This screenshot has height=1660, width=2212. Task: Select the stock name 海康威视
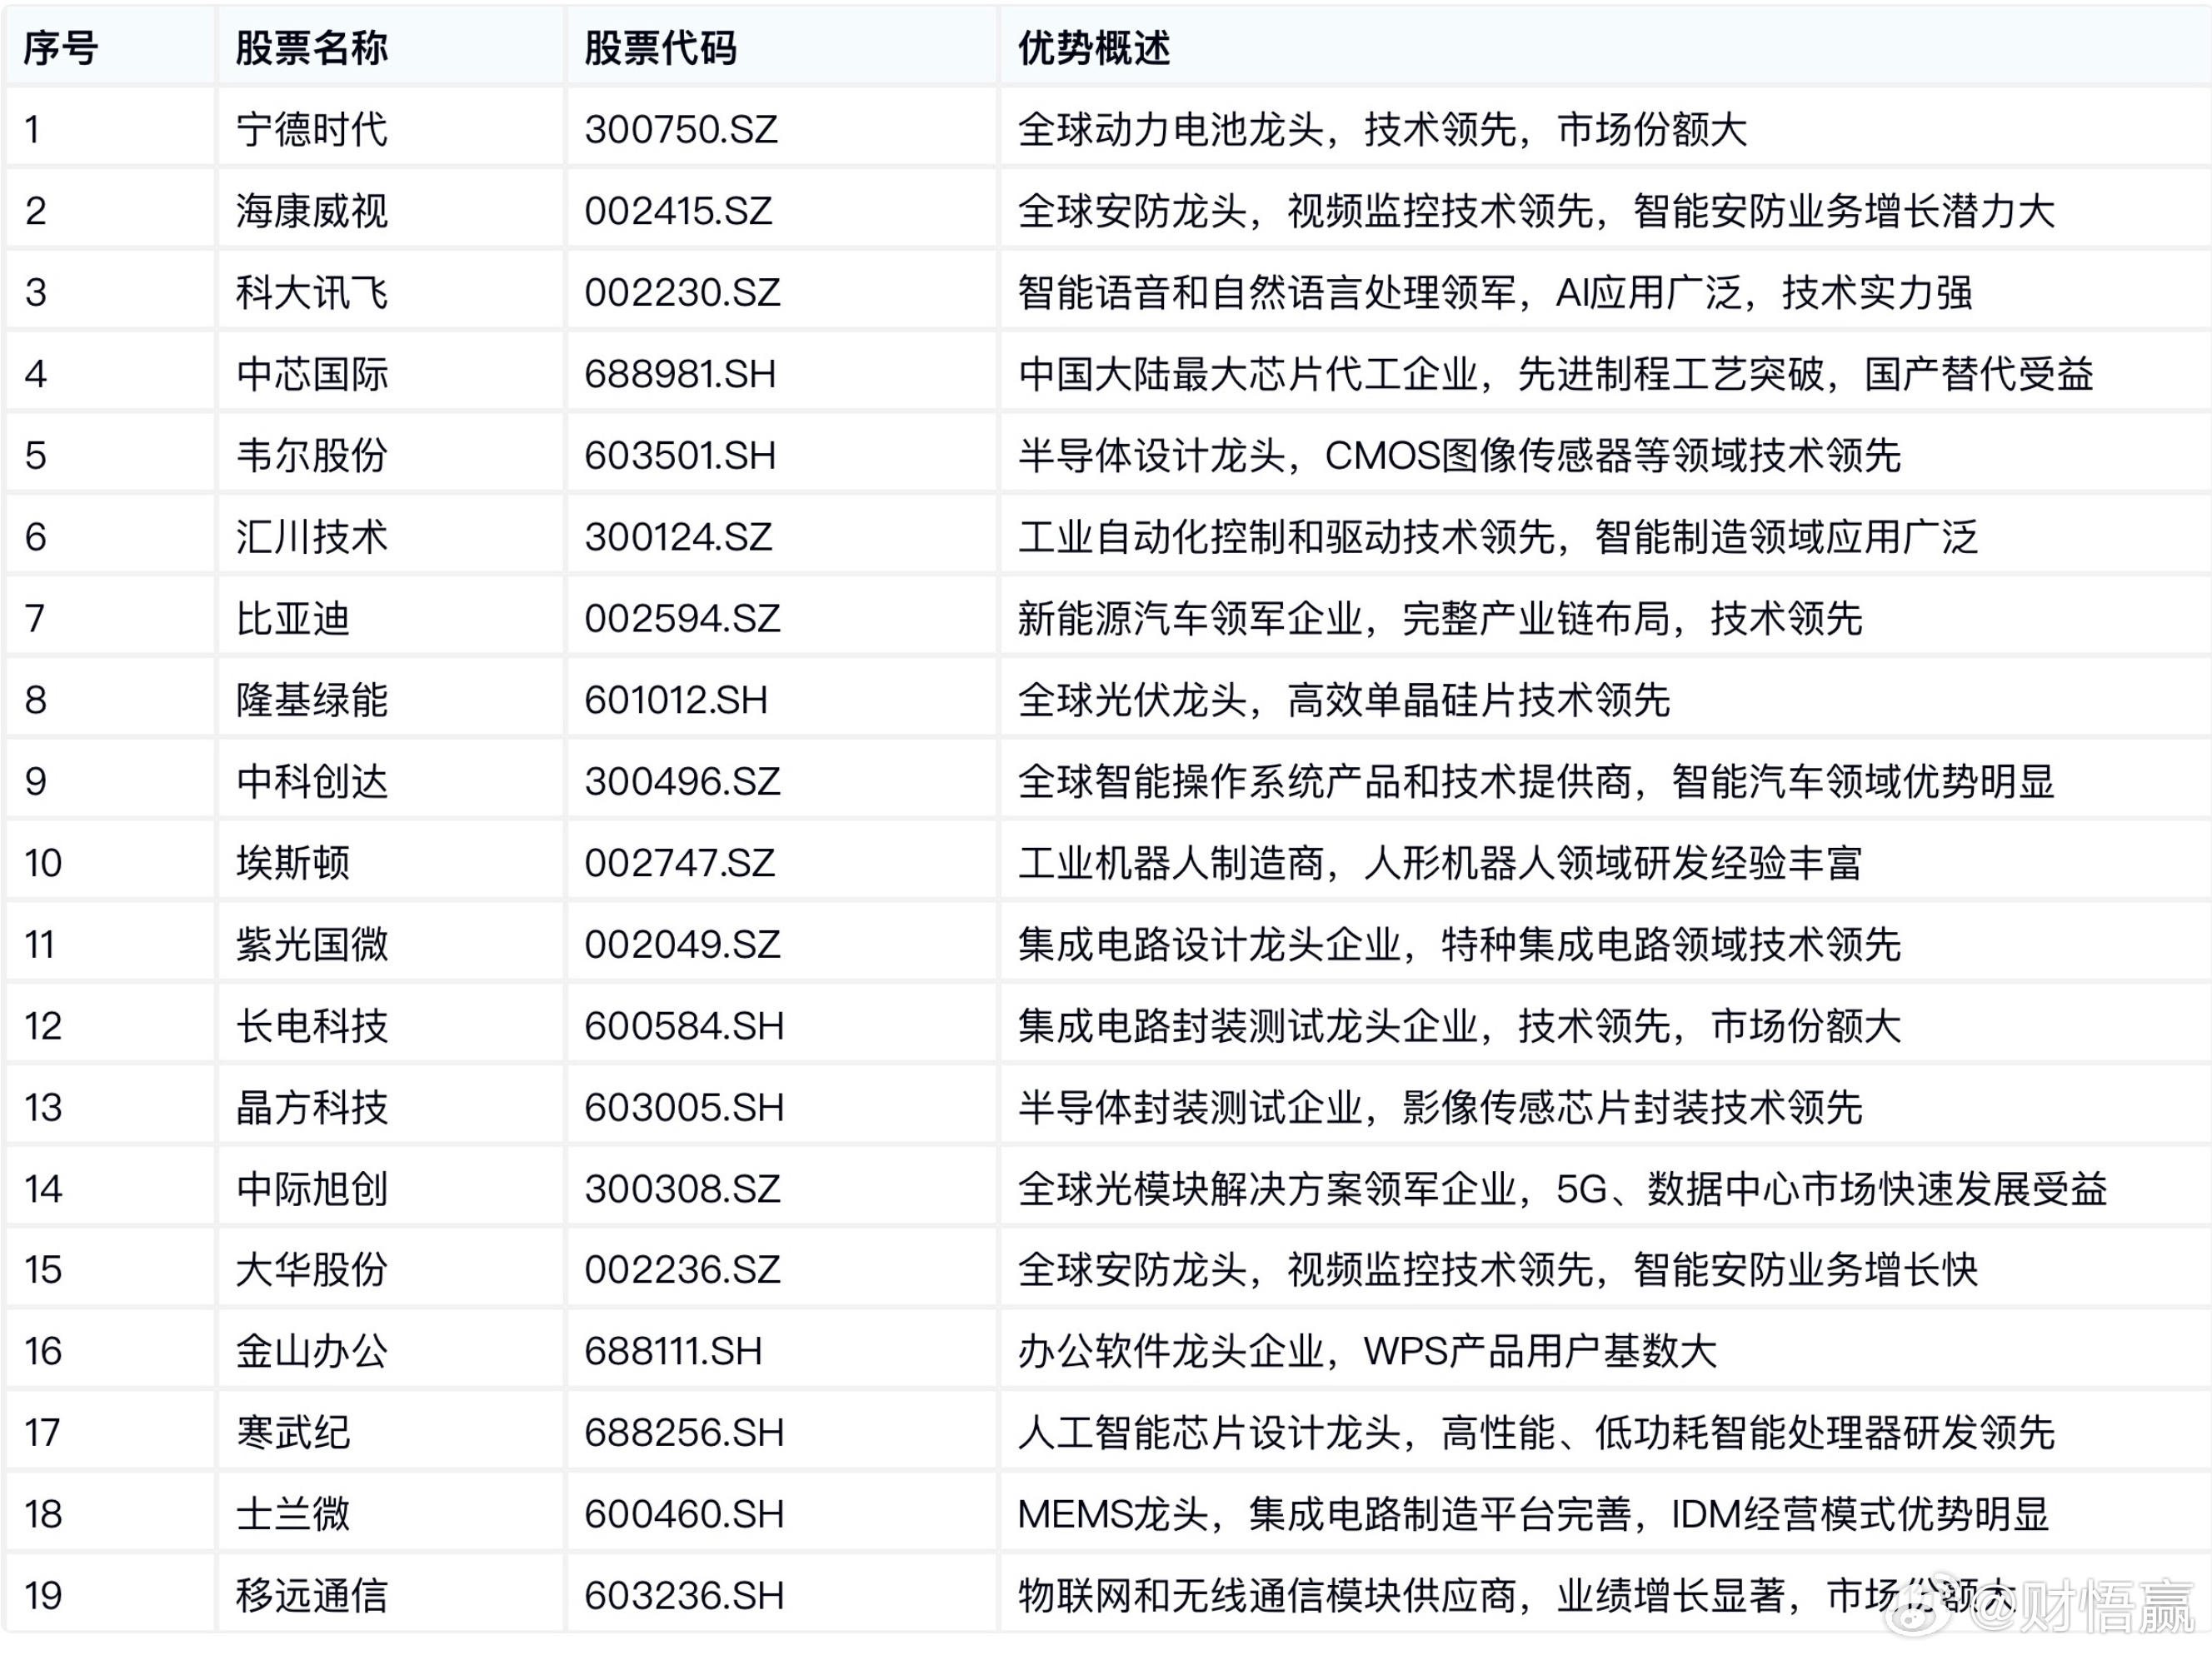311,211
